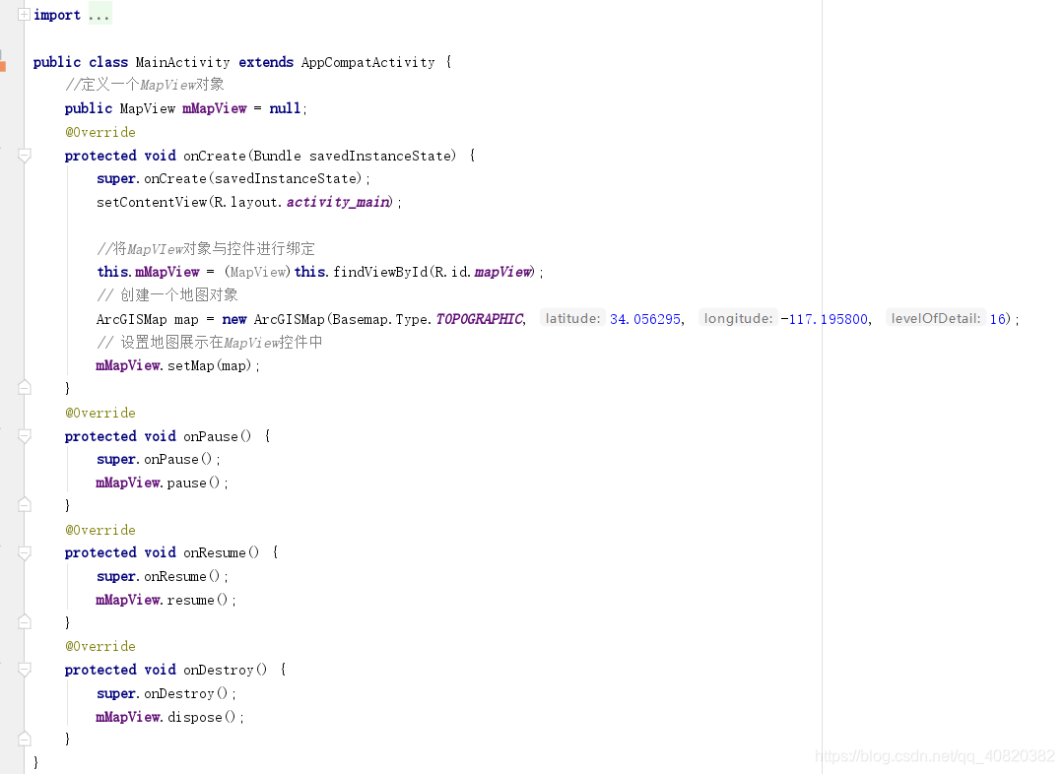Click @Override above onDestroy

(100, 646)
